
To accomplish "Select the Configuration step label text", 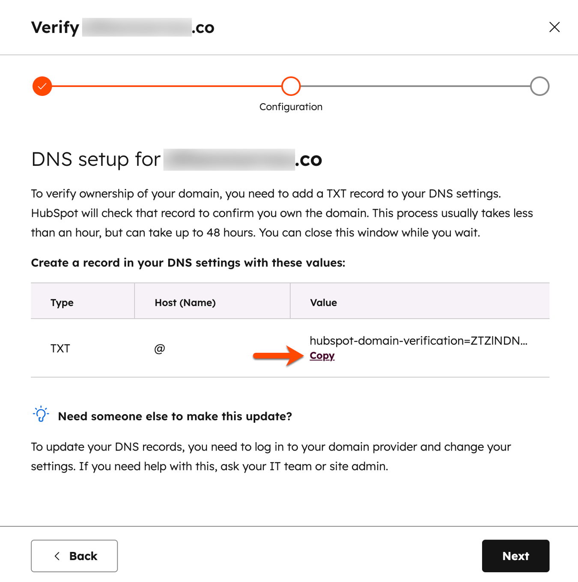I will click(x=291, y=107).
